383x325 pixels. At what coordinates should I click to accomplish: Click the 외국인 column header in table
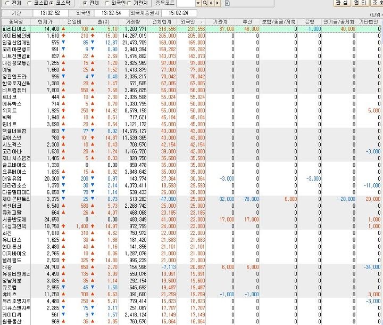[191, 22]
